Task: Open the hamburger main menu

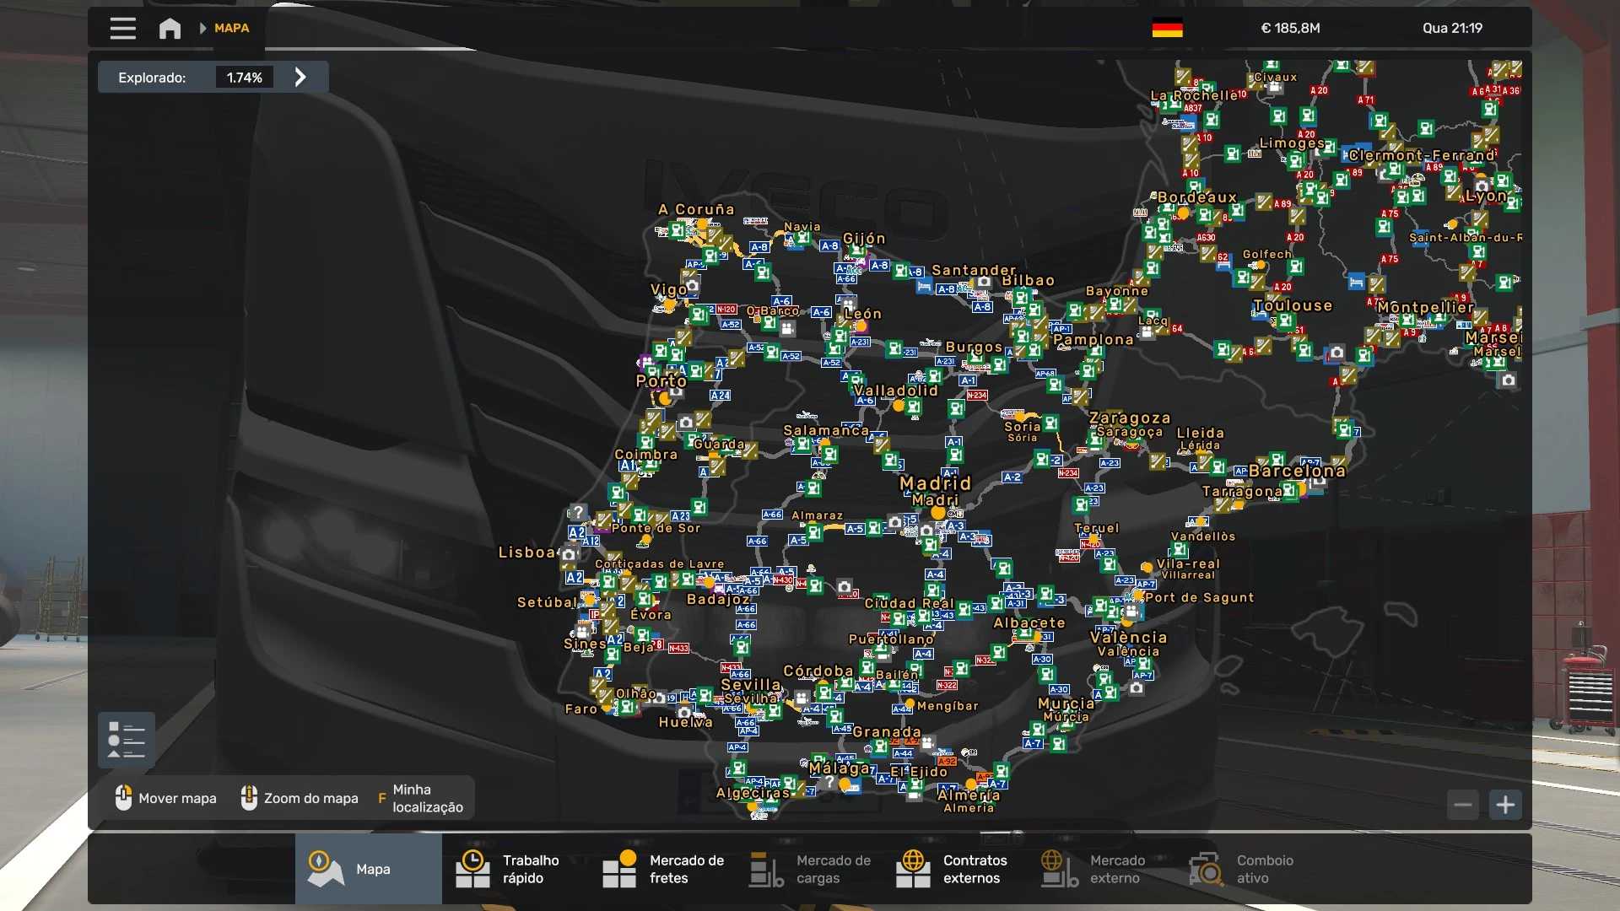Action: [122, 29]
